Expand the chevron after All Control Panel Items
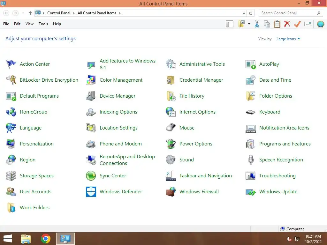Image resolution: width=327 pixels, height=245 pixels. (x=120, y=13)
